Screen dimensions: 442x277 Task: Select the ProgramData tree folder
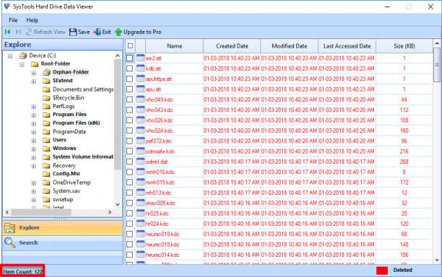point(69,131)
